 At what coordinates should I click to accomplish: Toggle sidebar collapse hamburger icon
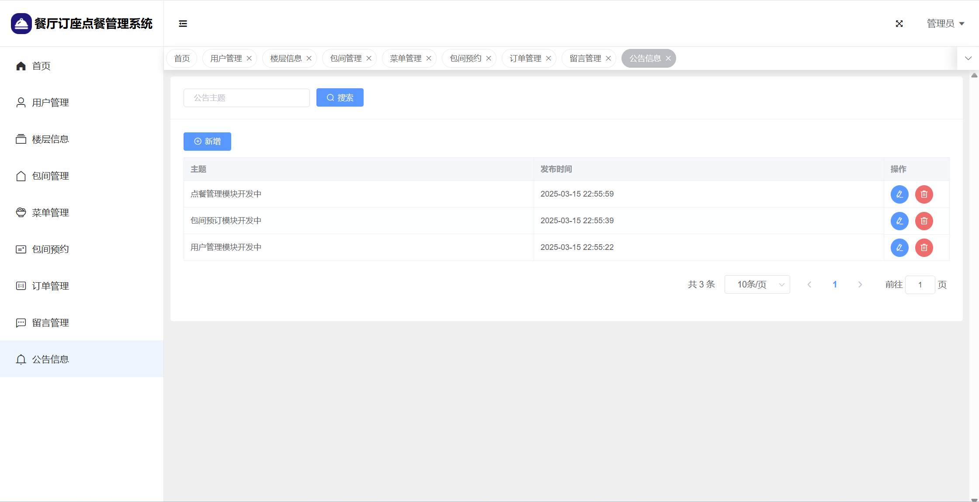(x=183, y=24)
